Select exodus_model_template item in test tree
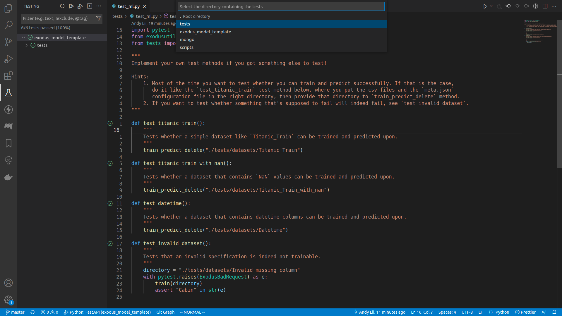Image resolution: width=562 pixels, height=316 pixels. tap(60, 37)
